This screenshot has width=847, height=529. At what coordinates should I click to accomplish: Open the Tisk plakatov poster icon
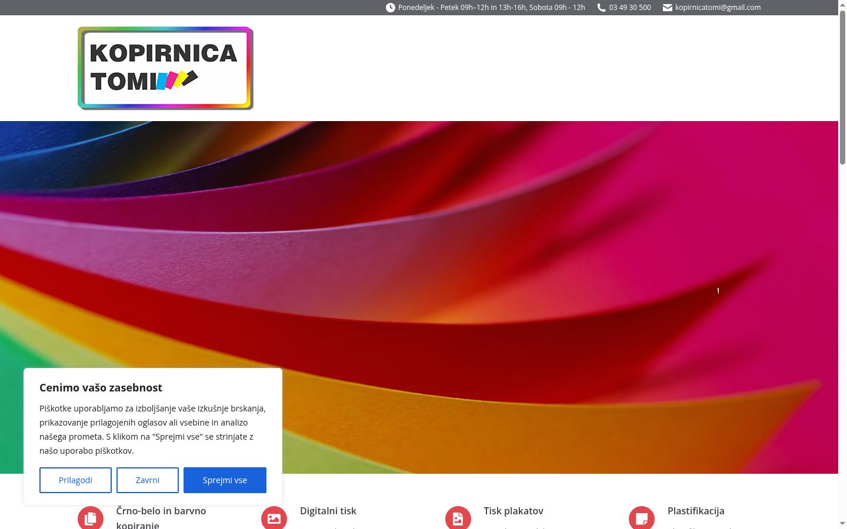458,518
